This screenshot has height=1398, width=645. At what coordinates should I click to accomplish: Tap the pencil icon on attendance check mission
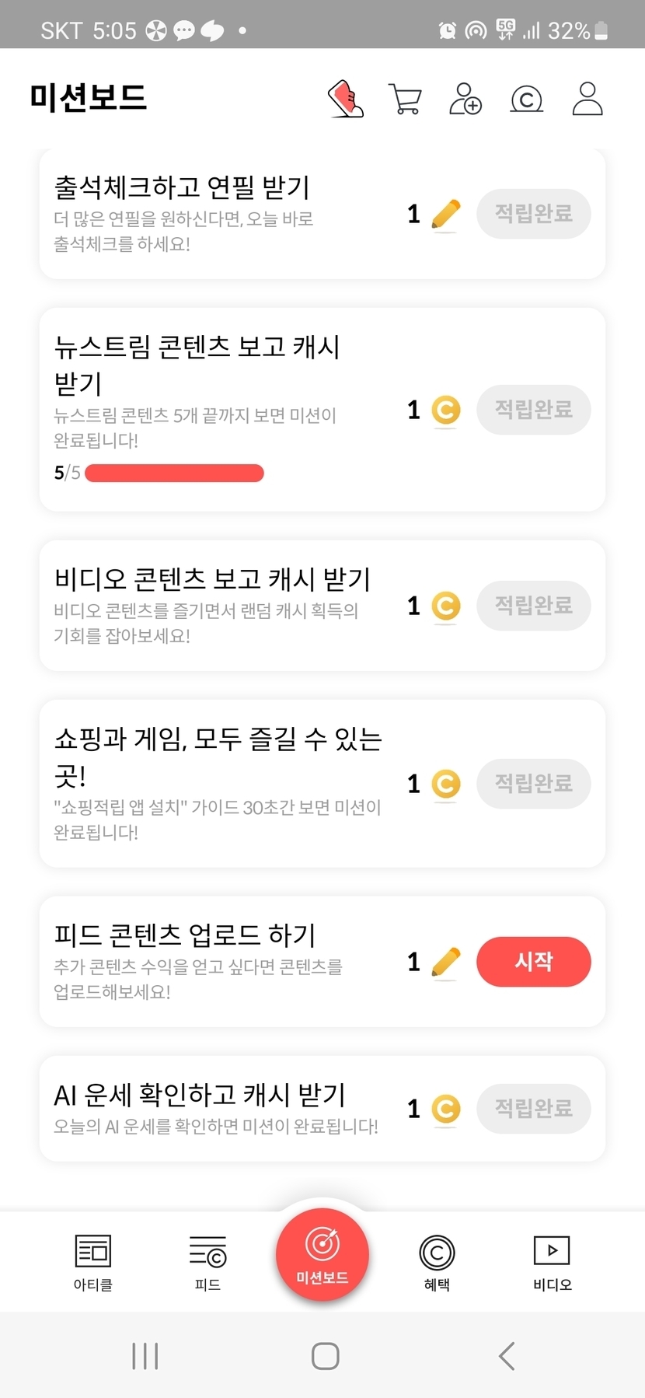pyautogui.click(x=445, y=215)
